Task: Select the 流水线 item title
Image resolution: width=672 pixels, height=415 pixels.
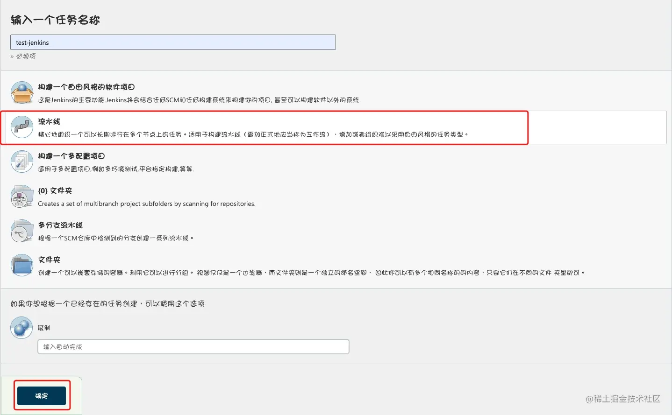Action: (x=49, y=121)
